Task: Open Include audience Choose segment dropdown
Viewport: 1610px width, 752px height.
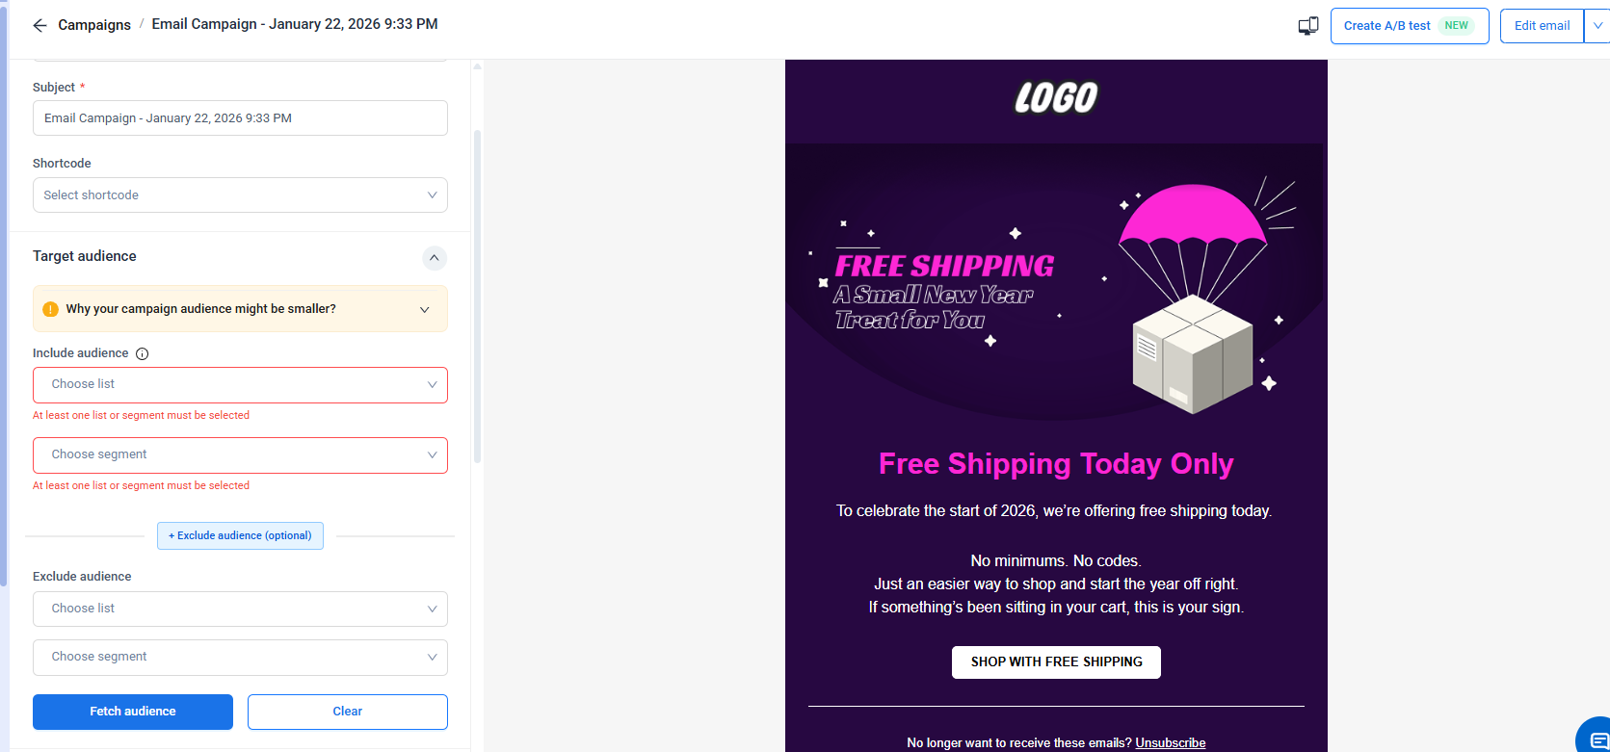Action: click(240, 454)
